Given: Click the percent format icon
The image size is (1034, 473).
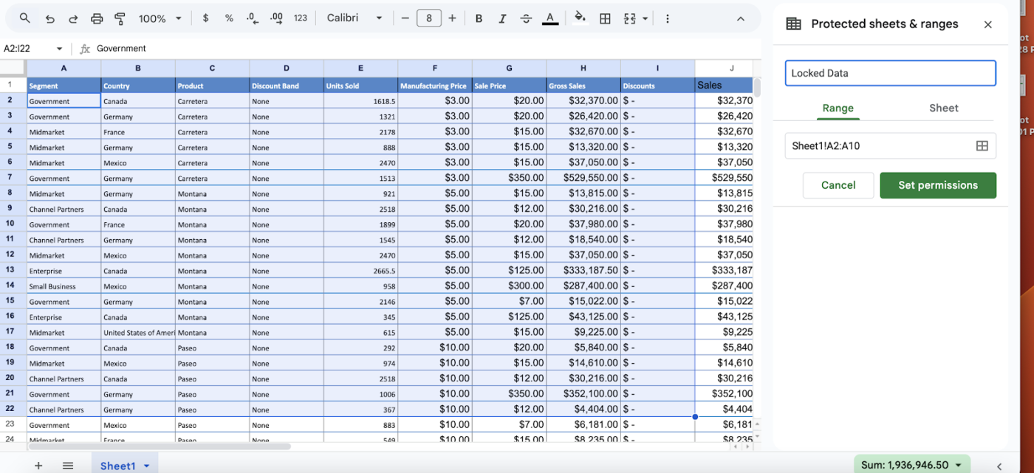Looking at the screenshot, I should point(229,18).
